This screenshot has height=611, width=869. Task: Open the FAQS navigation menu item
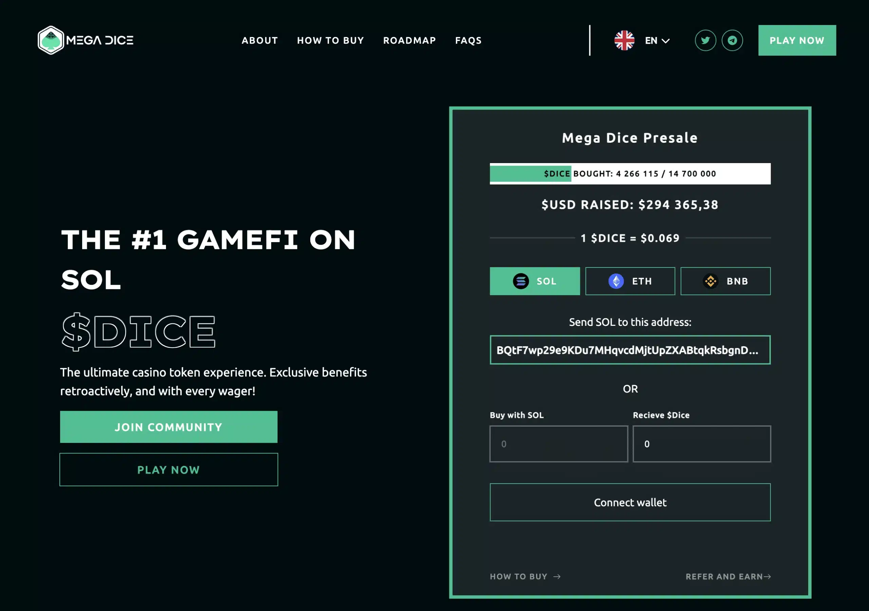468,40
